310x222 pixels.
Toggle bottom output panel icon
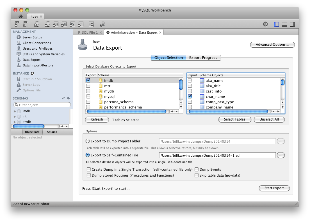click(284, 24)
